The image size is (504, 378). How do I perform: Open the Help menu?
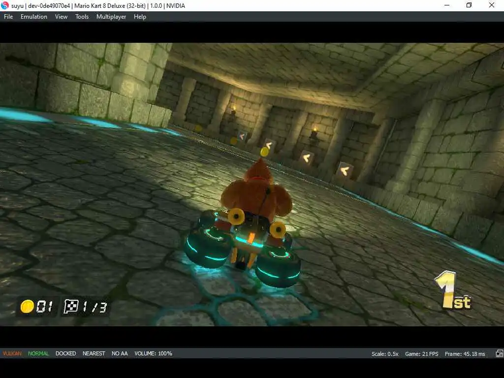tap(140, 17)
